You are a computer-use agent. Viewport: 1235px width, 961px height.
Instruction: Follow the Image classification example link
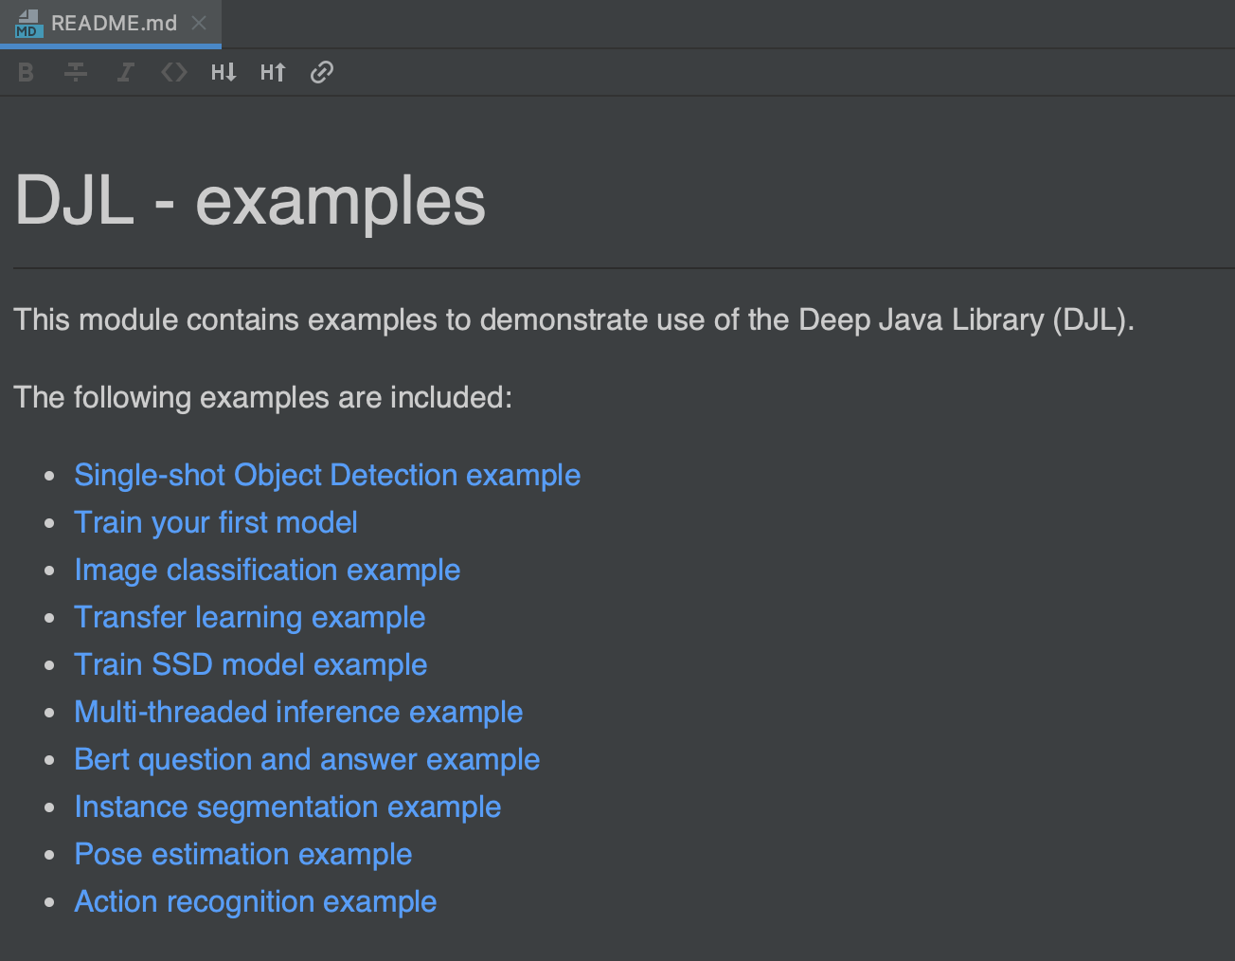click(x=267, y=570)
